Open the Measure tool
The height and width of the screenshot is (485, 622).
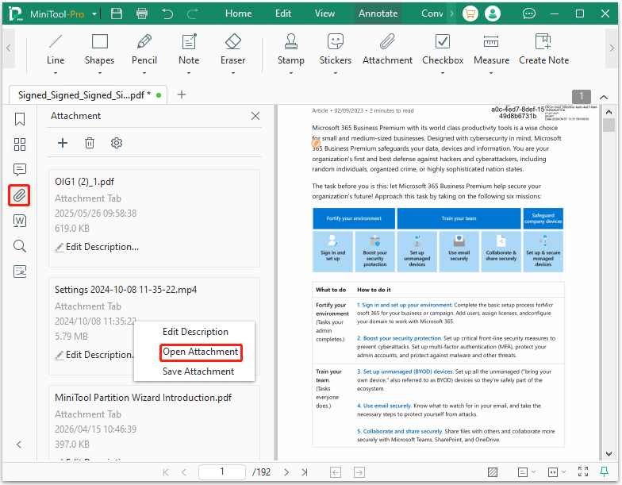pos(491,49)
